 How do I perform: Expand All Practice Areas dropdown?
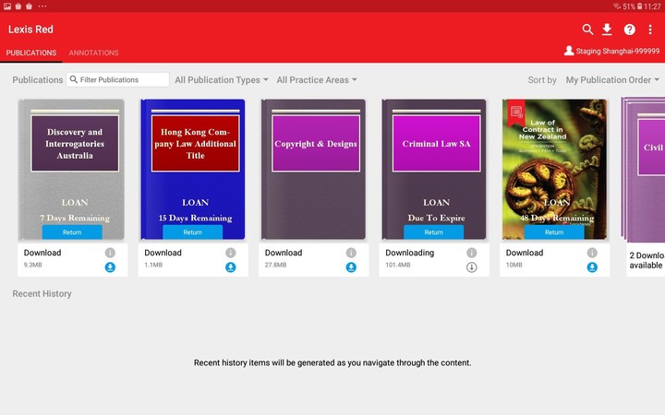pos(317,80)
